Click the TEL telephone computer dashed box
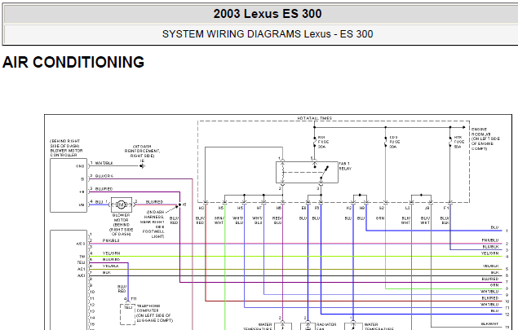Screen dimensions: 518x330 (x=127, y=315)
